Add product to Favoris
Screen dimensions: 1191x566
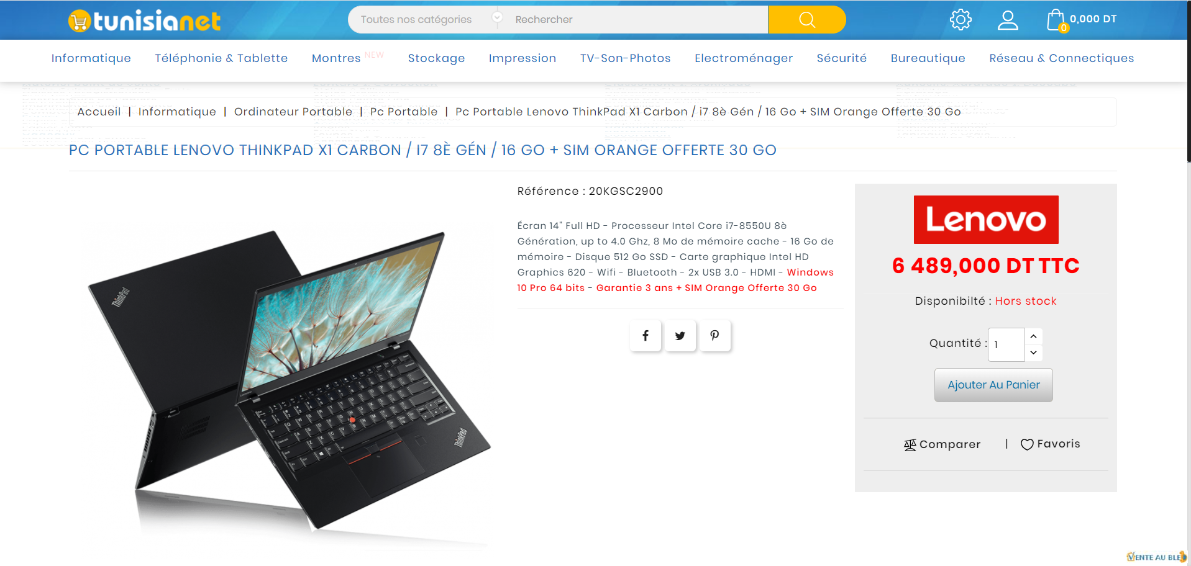[1051, 444]
